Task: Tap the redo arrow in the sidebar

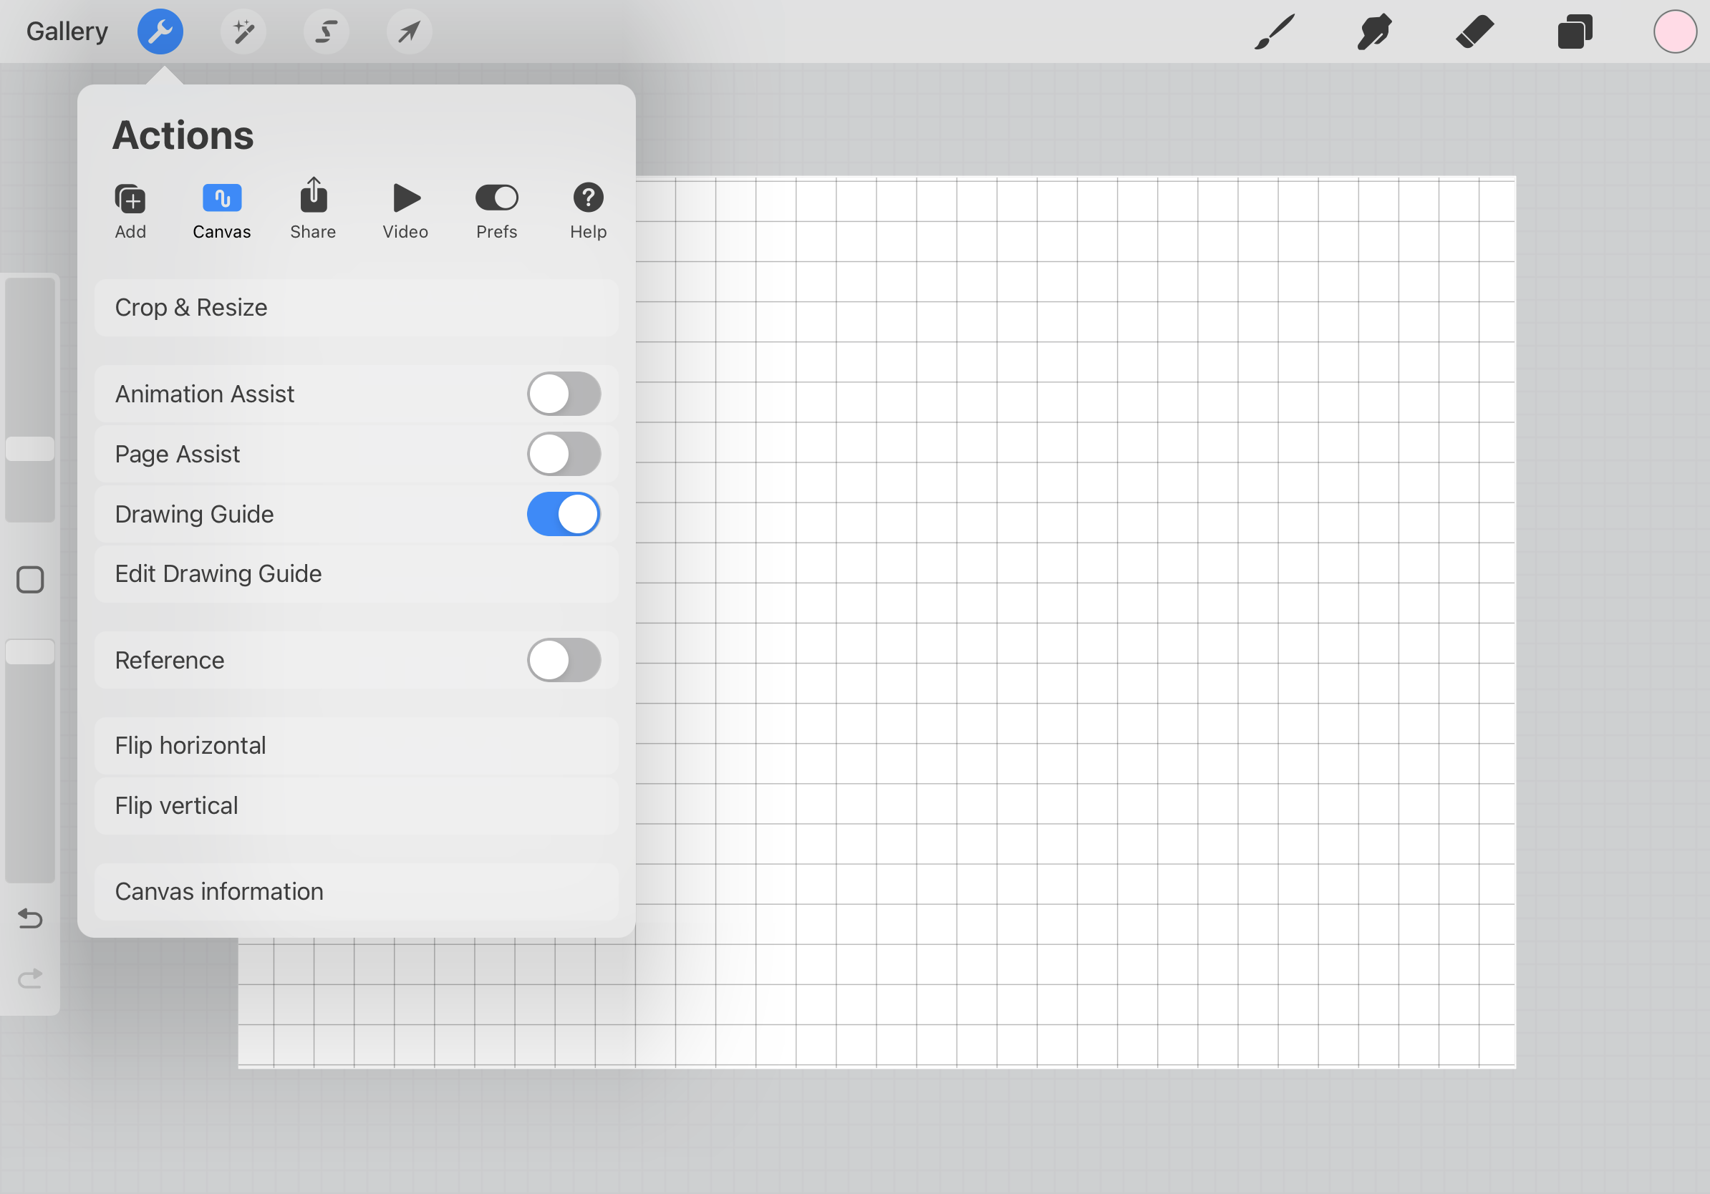Action: click(30, 978)
